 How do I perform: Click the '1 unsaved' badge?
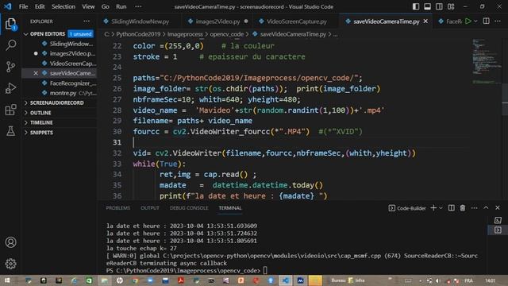80,34
